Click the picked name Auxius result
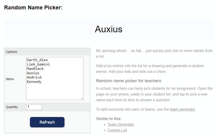Viewport: 216px width, 139px height. [109, 29]
